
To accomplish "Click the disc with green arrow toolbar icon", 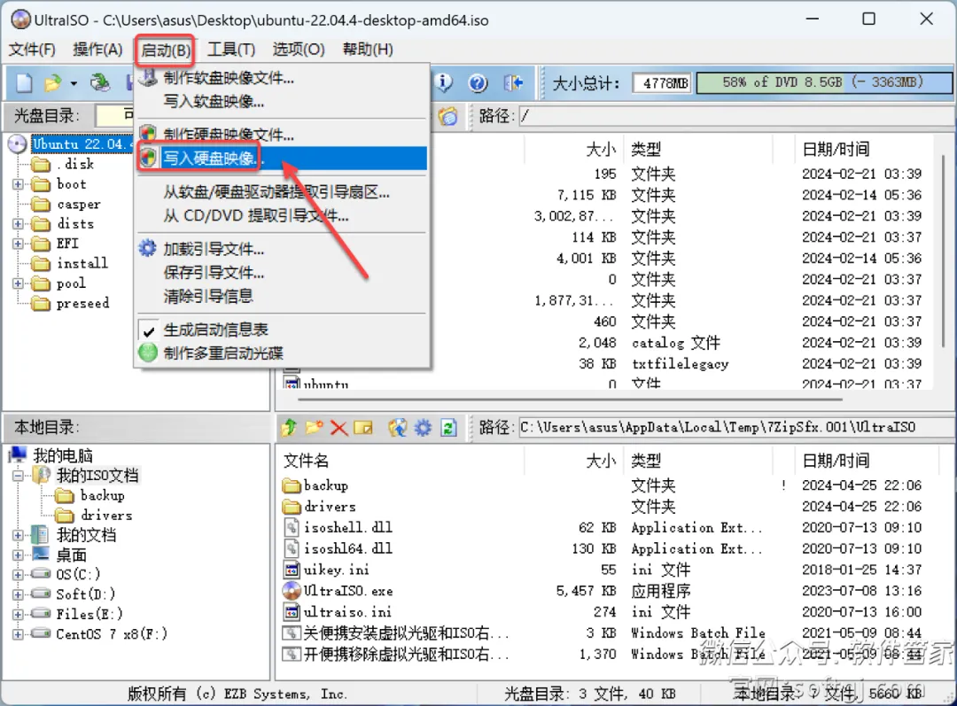I will point(100,82).
